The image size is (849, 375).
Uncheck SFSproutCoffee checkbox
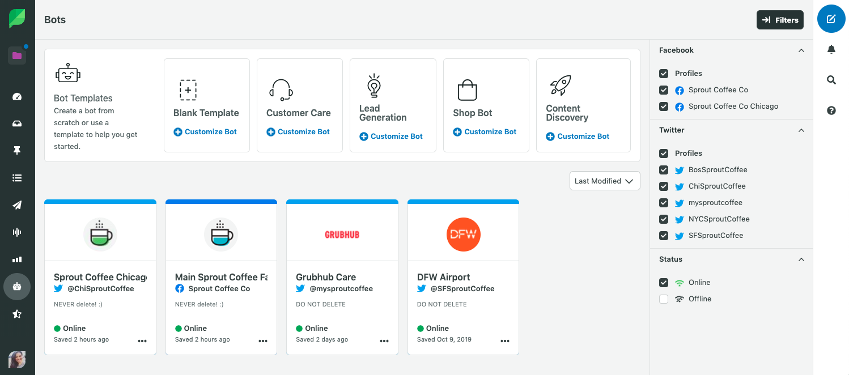(664, 236)
